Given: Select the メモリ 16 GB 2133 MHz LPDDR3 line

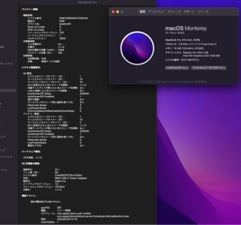Looking at the screenshot, I should pos(185,48).
